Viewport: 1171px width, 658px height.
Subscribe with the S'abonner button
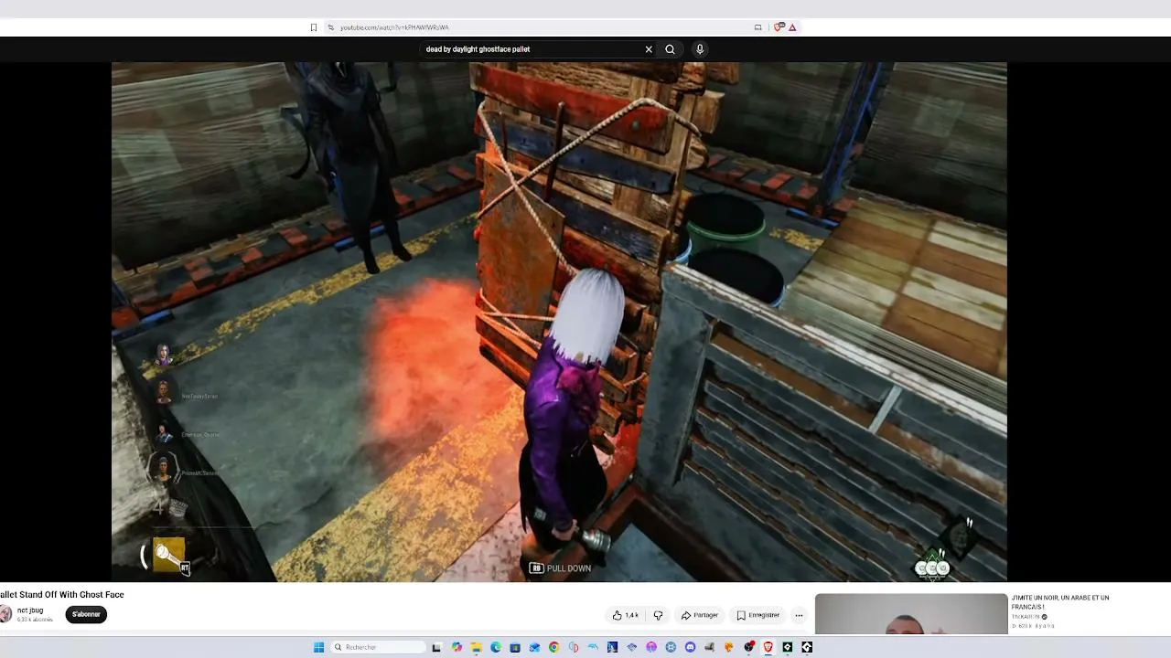pos(86,615)
